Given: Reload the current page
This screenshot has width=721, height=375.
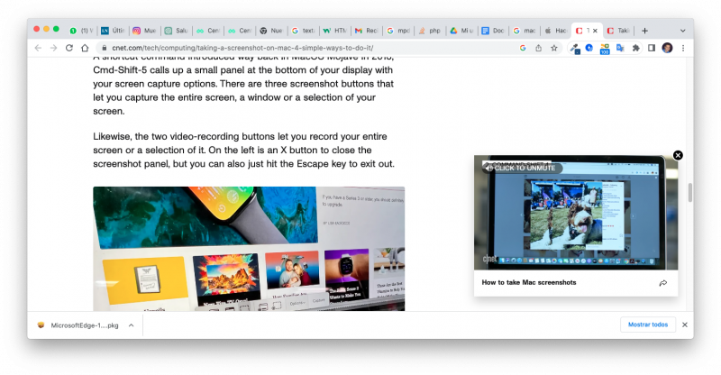Looking at the screenshot, I should tap(69, 48).
